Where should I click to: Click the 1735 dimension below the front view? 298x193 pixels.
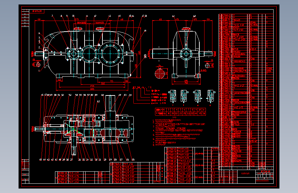pos(92,86)
